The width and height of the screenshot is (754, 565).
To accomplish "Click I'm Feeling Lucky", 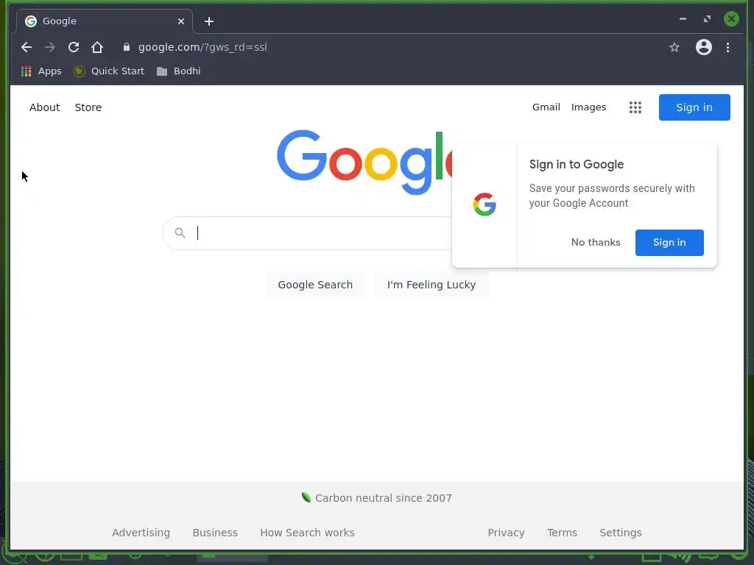I will pos(431,285).
